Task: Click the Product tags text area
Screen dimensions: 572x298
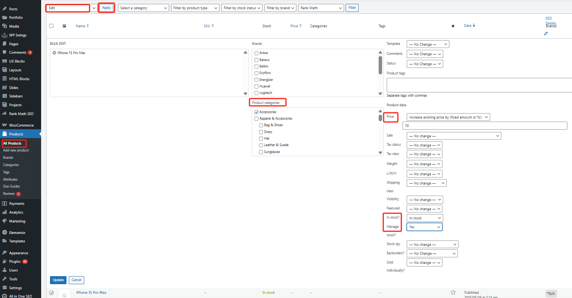Action: coord(479,85)
